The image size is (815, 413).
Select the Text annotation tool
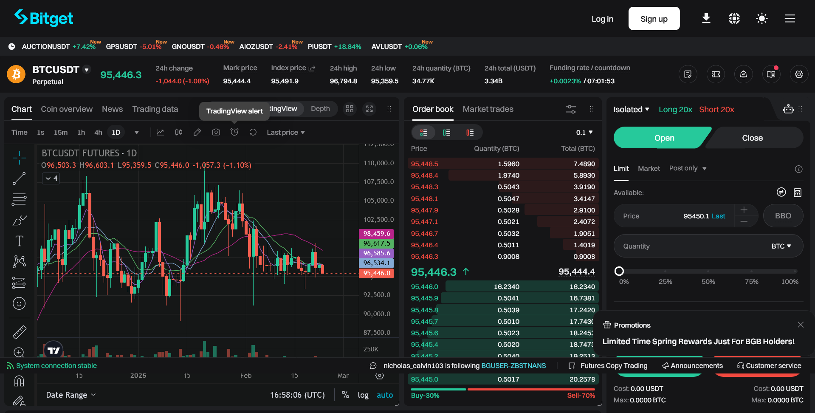pos(19,241)
